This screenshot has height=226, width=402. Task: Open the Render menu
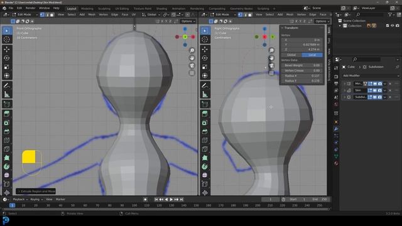click(31, 8)
